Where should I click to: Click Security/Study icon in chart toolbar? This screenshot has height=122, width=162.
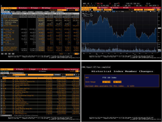point(137,11)
